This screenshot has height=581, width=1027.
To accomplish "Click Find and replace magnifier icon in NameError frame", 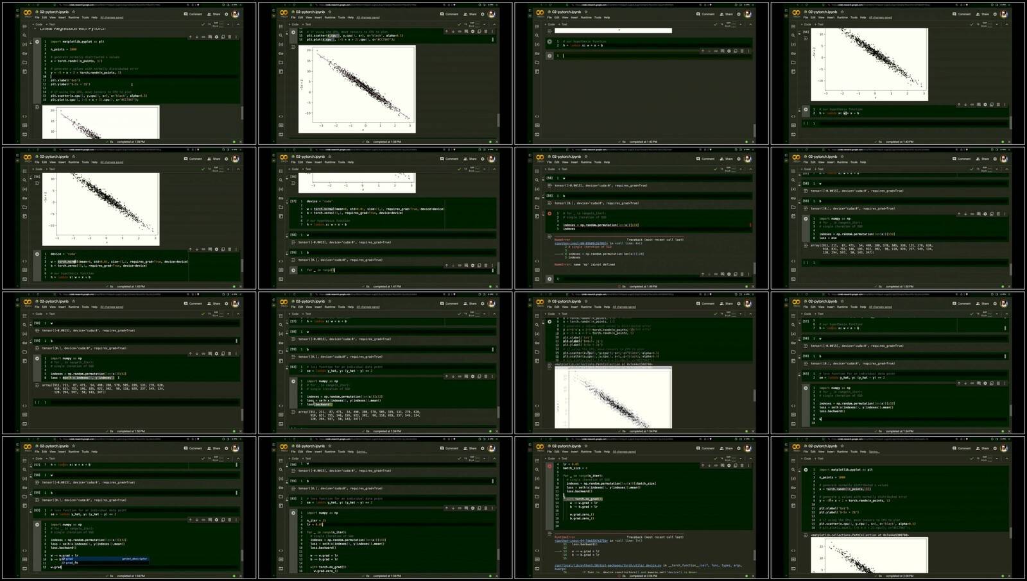I will pos(537,180).
